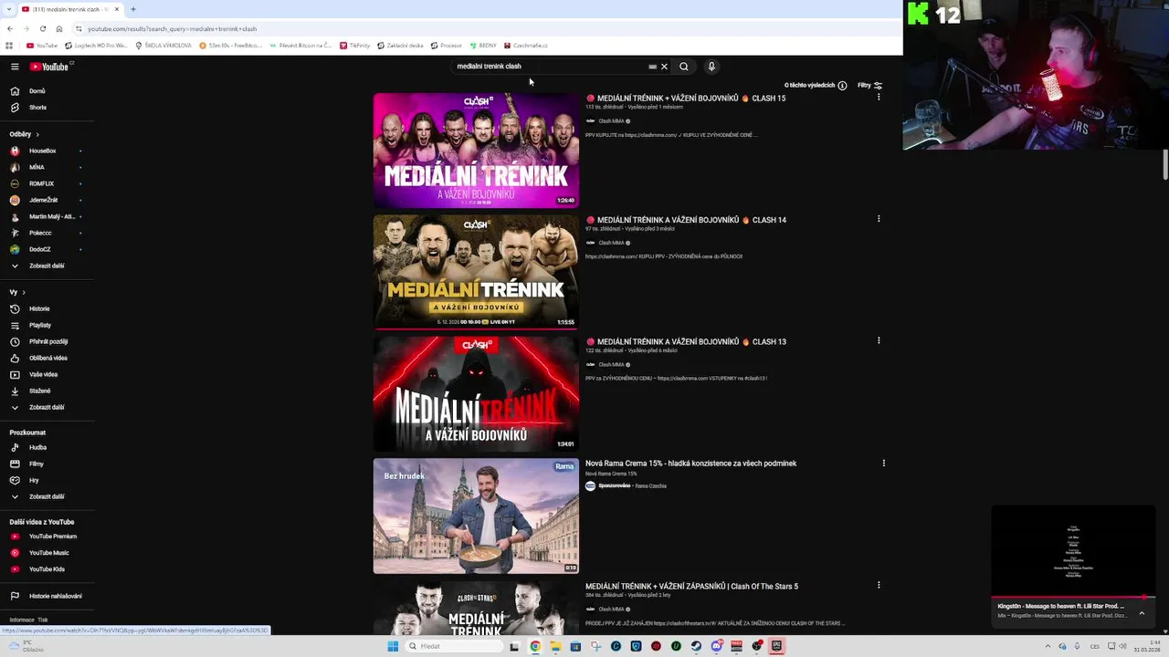1169x657 pixels.
Task: Open a new browser tab
Action: 133,9
